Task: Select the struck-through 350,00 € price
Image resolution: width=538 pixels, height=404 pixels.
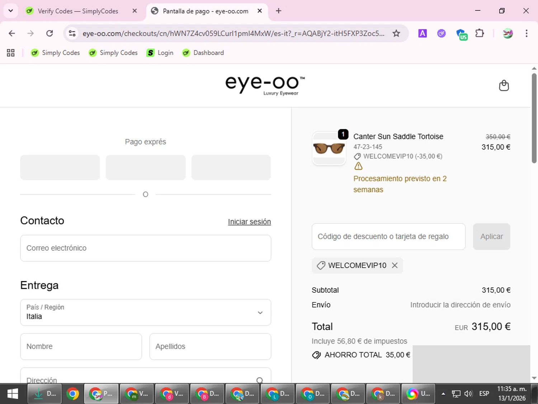Action: coord(498,137)
